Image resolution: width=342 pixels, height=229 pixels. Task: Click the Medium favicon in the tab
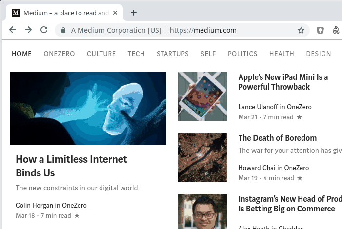click(16, 13)
